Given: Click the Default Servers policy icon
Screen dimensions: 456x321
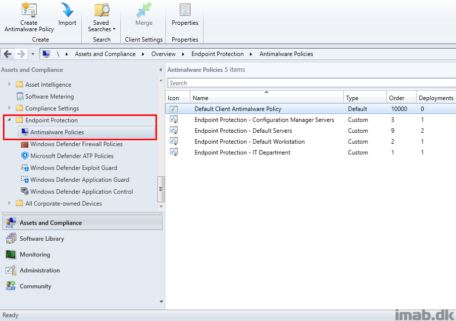Looking at the screenshot, I should (174, 130).
